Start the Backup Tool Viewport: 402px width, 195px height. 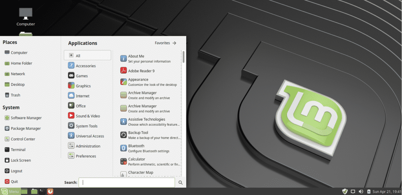[138, 133]
